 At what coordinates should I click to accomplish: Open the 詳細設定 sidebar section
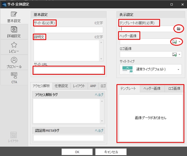click(x=14, y=32)
